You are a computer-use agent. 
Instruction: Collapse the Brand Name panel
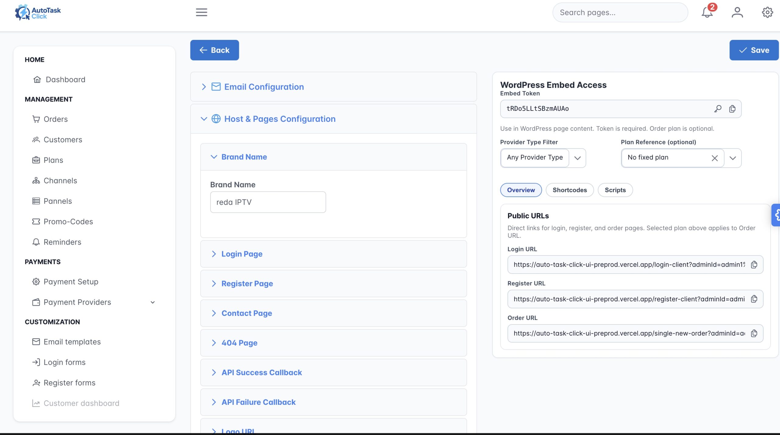[x=333, y=157]
